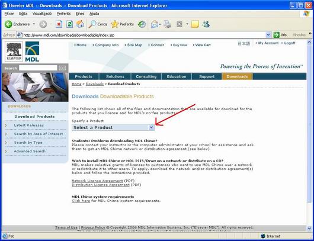Open the Network License Agreement PDF link
The width and height of the screenshot is (314, 241).
pyautogui.click(x=97, y=181)
